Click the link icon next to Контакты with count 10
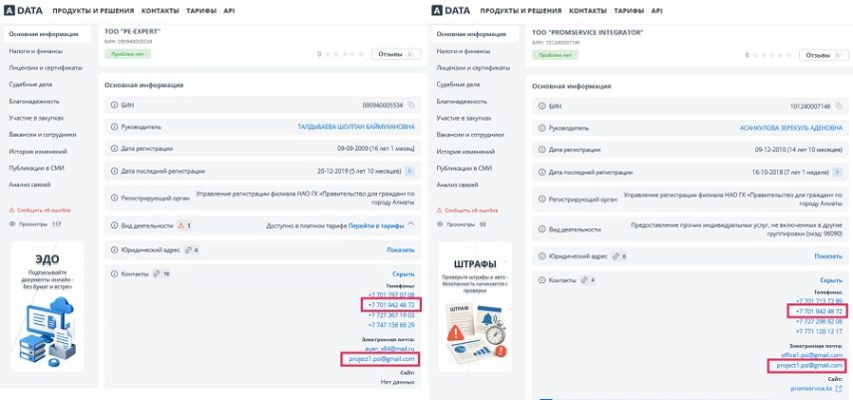The width and height of the screenshot is (853, 400). pyautogui.click(x=157, y=273)
